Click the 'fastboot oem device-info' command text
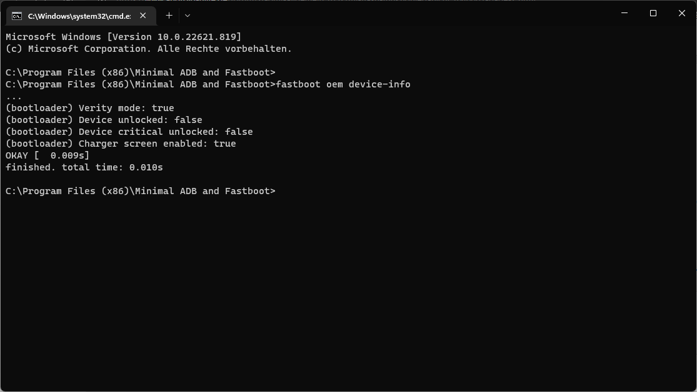The image size is (697, 392). pos(343,84)
